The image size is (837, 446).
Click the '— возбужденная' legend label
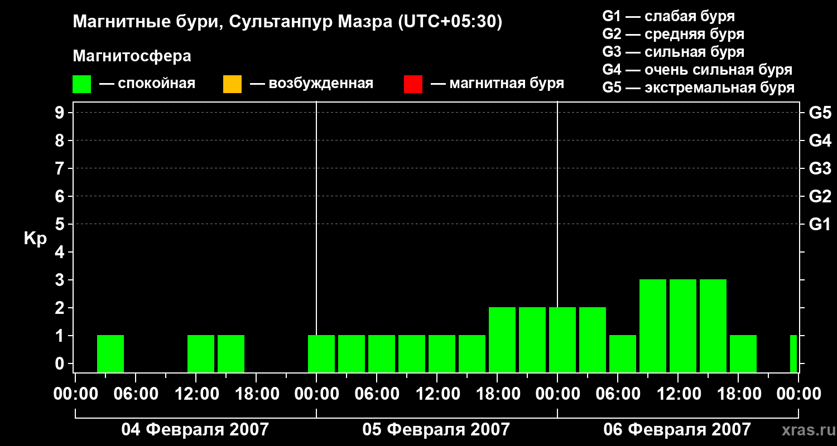[311, 84]
